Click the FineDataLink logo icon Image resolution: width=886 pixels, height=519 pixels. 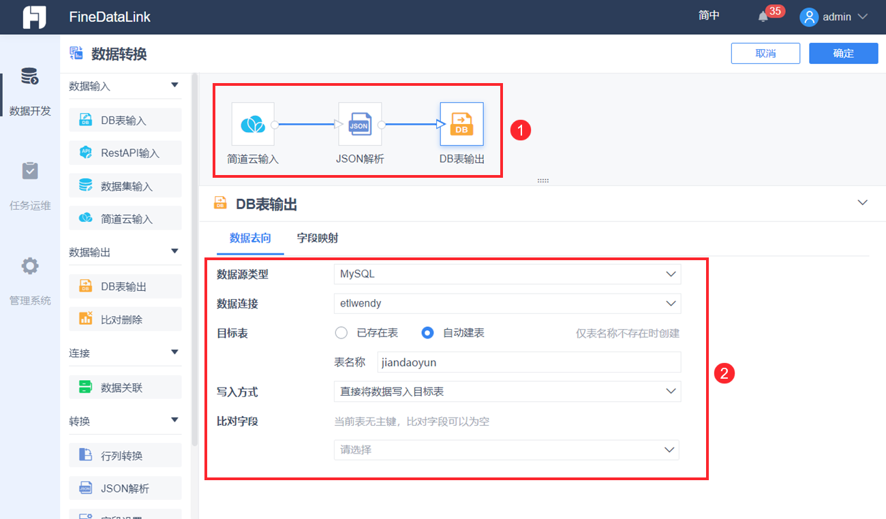click(34, 17)
